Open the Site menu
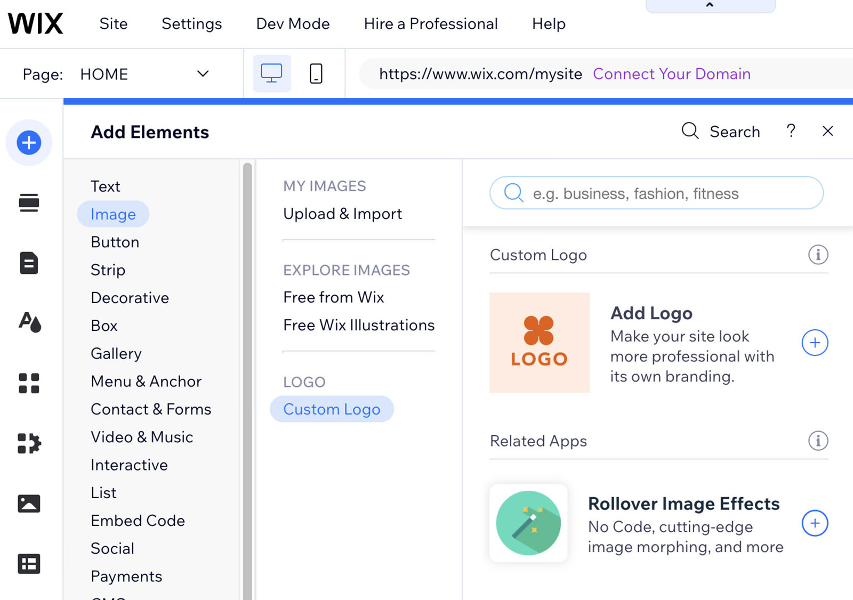The height and width of the screenshot is (600, 853). point(114,24)
